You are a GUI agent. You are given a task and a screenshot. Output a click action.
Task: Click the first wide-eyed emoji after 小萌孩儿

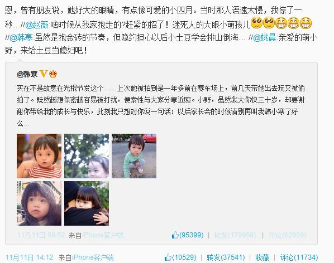[257, 23]
